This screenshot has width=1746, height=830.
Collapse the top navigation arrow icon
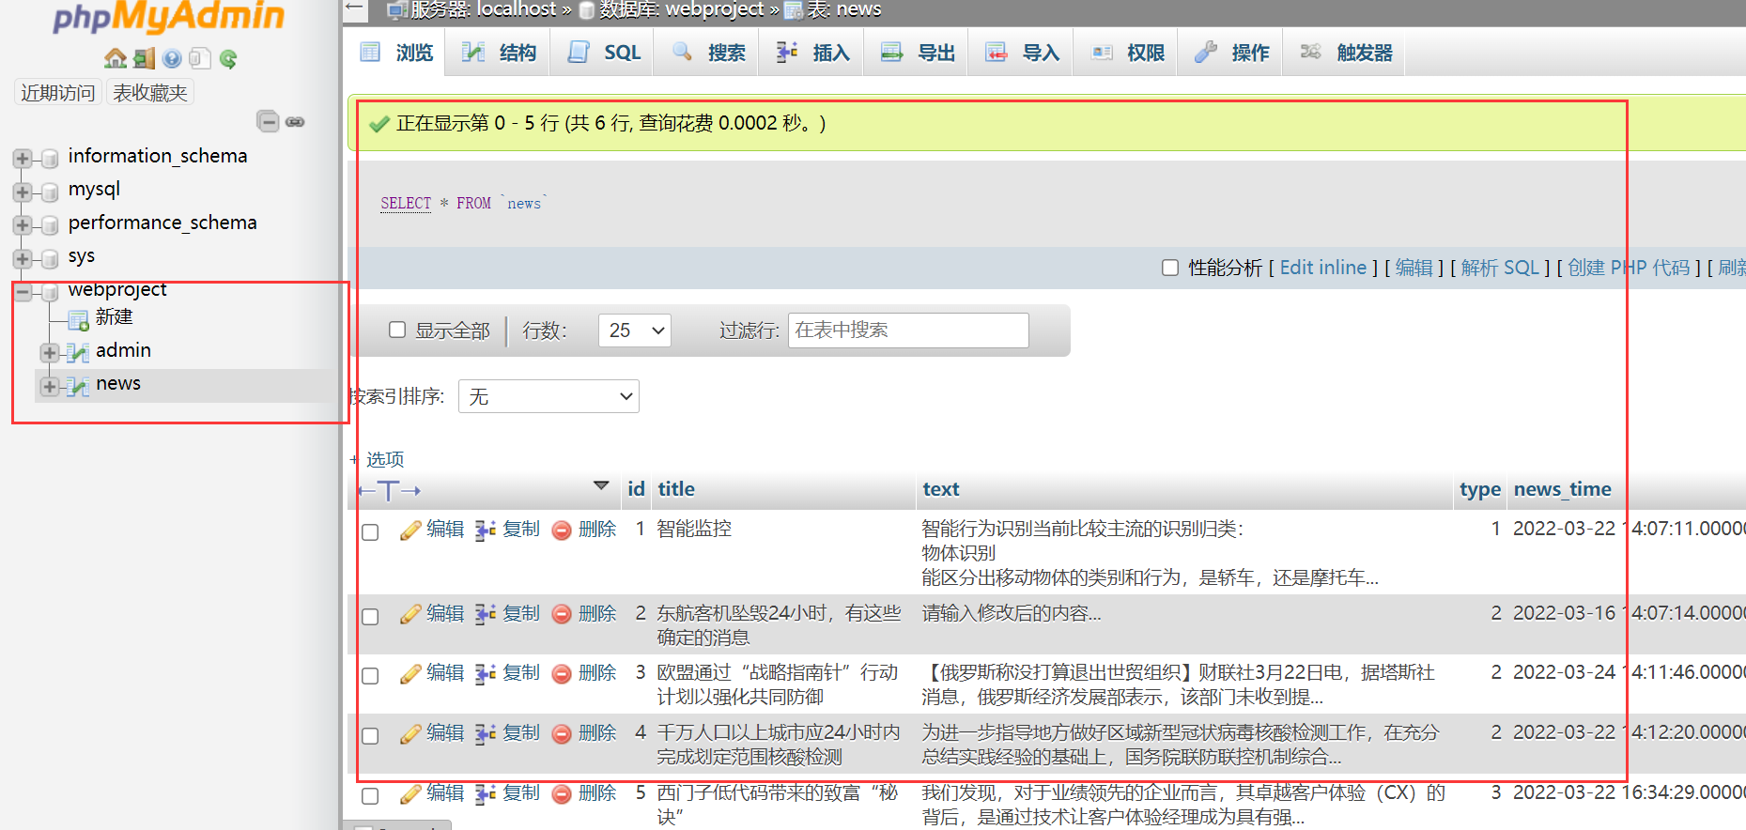point(354,8)
